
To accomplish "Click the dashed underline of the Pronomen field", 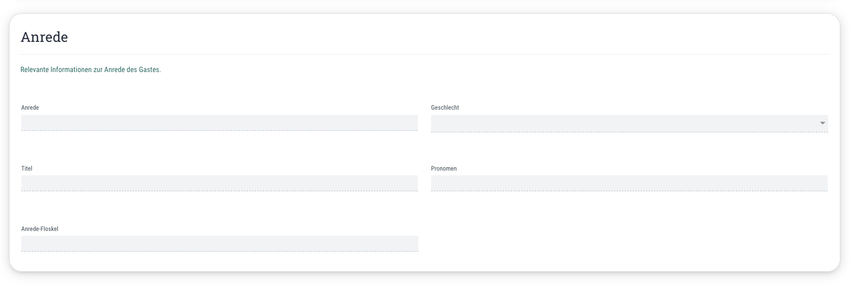I will (629, 191).
